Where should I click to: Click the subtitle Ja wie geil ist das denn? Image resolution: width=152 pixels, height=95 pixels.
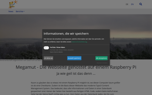76,73
